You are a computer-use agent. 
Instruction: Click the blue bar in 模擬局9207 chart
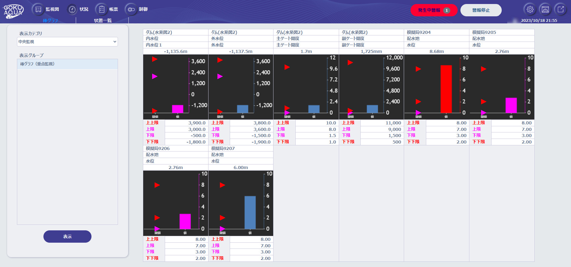[250, 212]
